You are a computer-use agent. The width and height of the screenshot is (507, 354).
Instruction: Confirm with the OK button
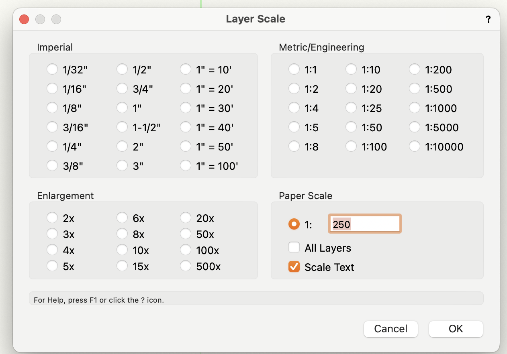pos(456,329)
